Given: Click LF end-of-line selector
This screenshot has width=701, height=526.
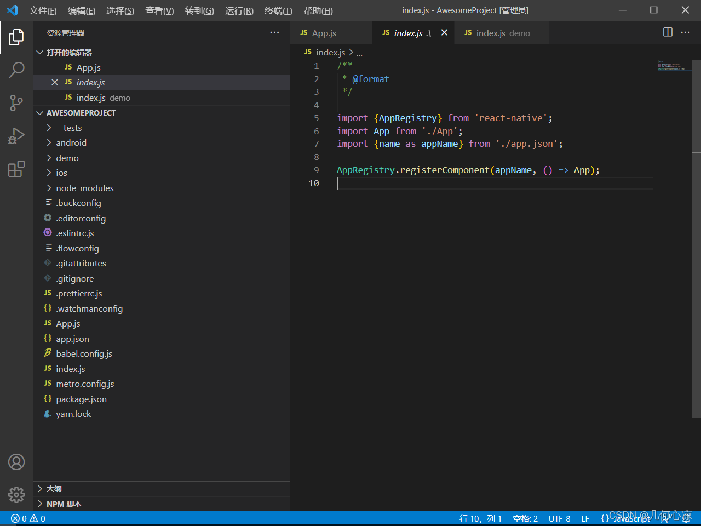Looking at the screenshot, I should (x=585, y=518).
